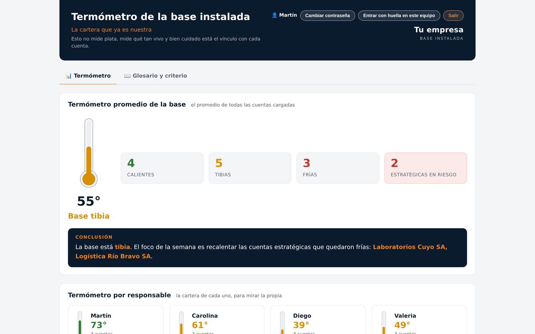Screen dimensions: 535x334
Task: Click the word tibia in the conclusion
Action: (x=123, y=247)
